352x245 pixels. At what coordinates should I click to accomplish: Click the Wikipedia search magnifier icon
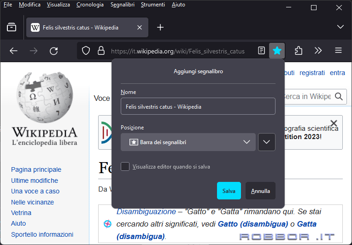pos(339,96)
